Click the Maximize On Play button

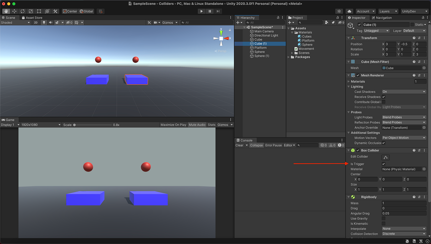(173, 125)
